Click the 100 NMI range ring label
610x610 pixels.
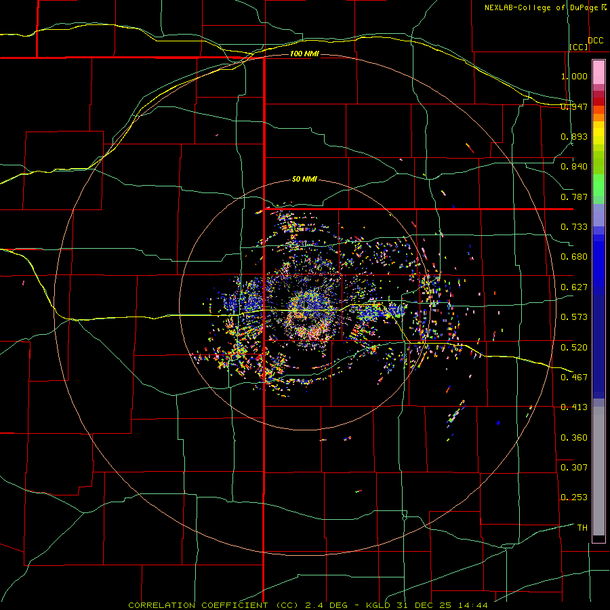pyautogui.click(x=304, y=54)
